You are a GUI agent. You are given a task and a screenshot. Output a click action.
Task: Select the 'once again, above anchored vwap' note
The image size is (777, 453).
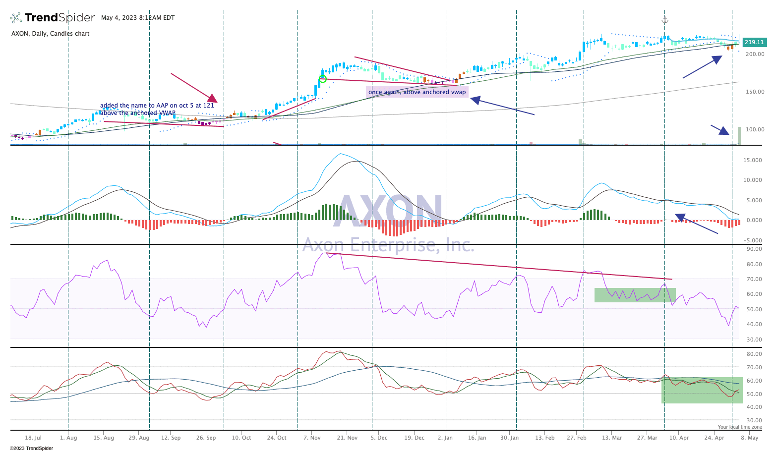coord(417,92)
